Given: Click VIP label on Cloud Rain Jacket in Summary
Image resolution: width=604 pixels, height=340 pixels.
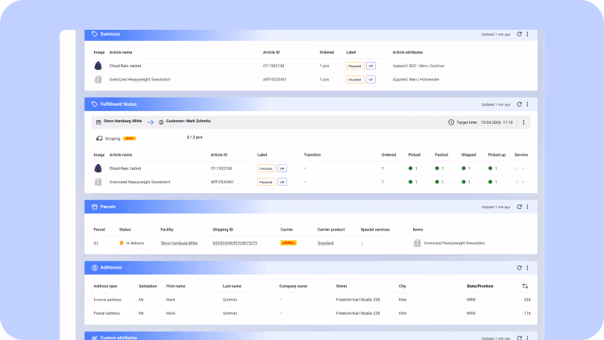Looking at the screenshot, I should (371, 66).
